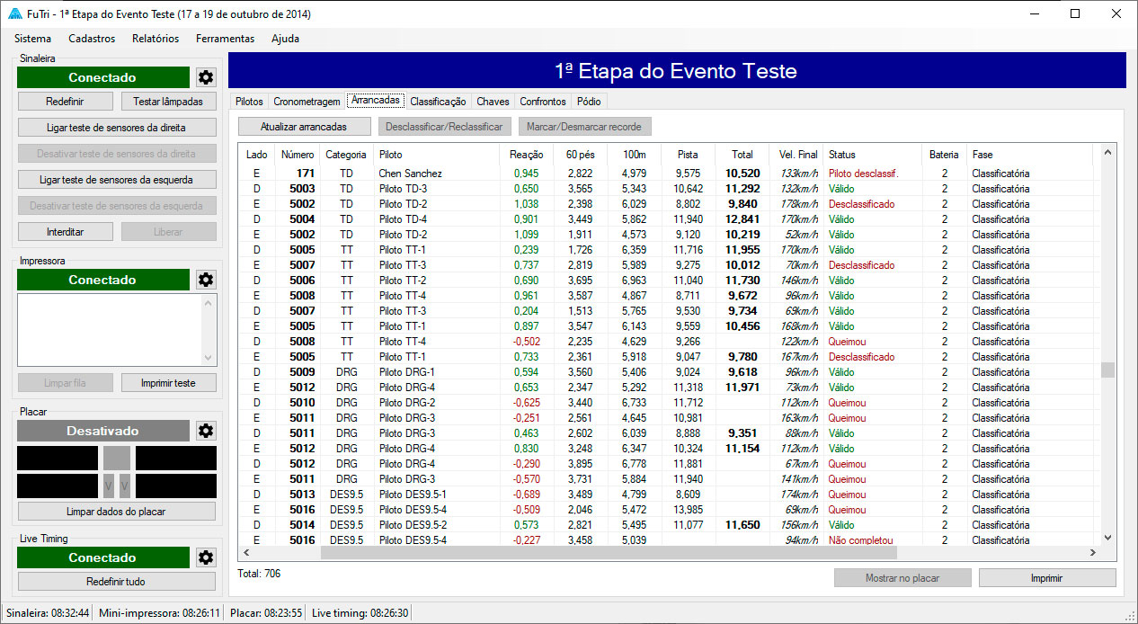Viewport: 1138px width, 624px height.
Task: Switch to the Cronometragem tab
Action: pyautogui.click(x=307, y=102)
